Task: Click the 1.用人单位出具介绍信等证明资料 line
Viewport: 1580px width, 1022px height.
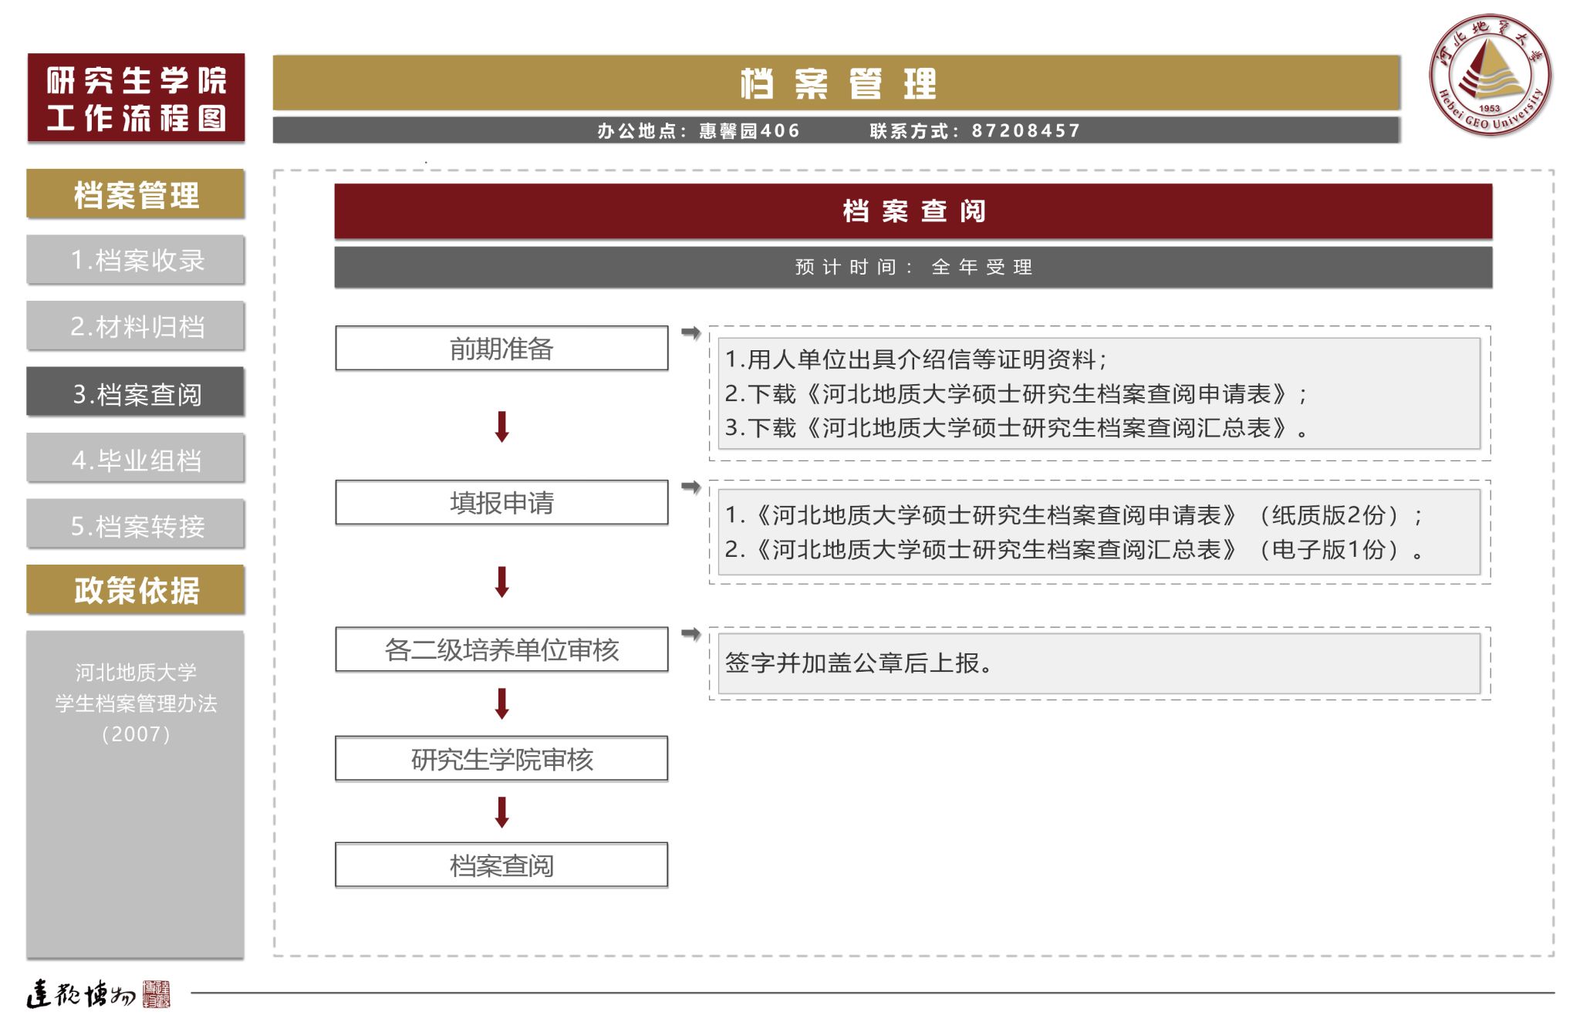Action: [x=917, y=359]
